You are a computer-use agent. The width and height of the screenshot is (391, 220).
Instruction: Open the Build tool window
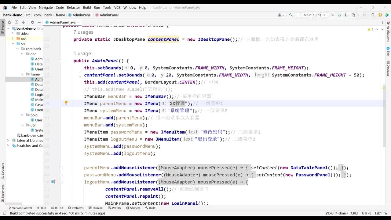tap(150, 208)
